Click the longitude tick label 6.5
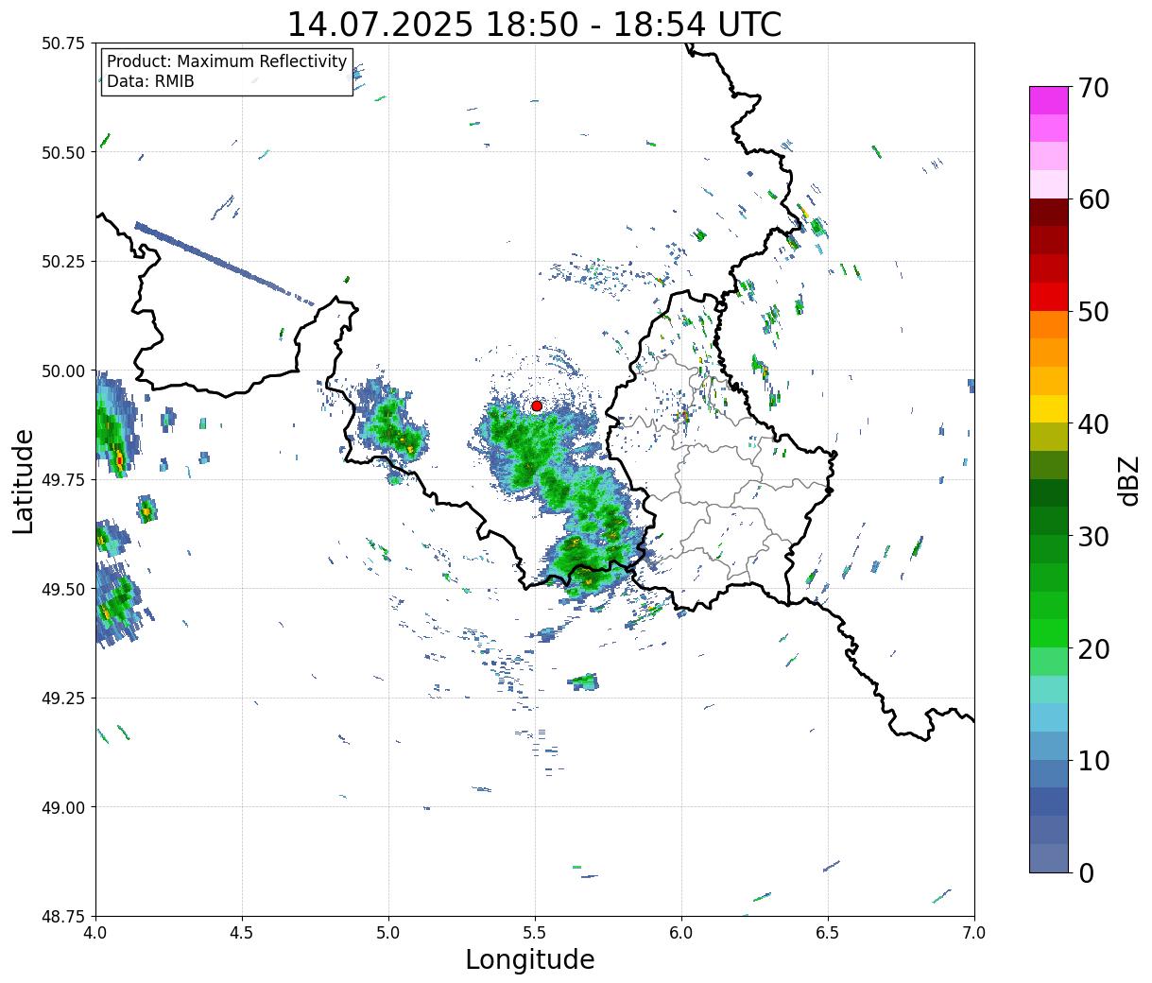 point(828,932)
